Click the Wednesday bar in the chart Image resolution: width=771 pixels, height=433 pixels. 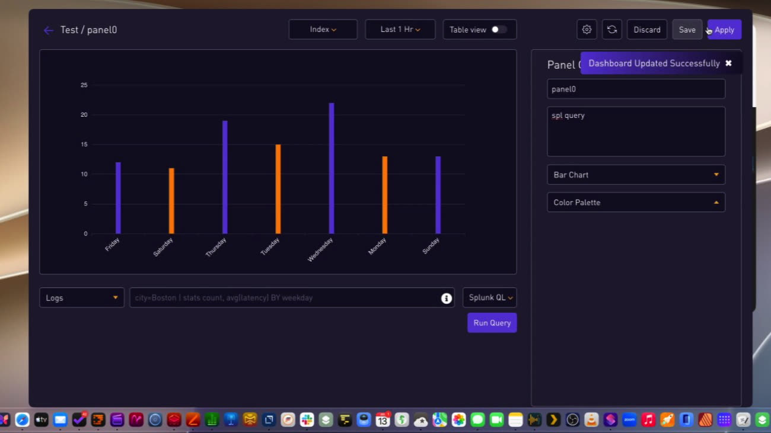[x=332, y=168]
